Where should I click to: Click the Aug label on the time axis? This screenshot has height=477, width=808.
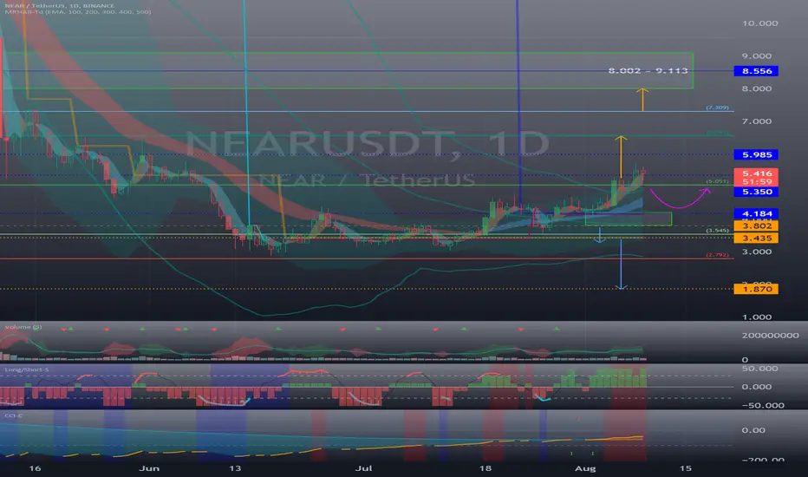point(585,468)
